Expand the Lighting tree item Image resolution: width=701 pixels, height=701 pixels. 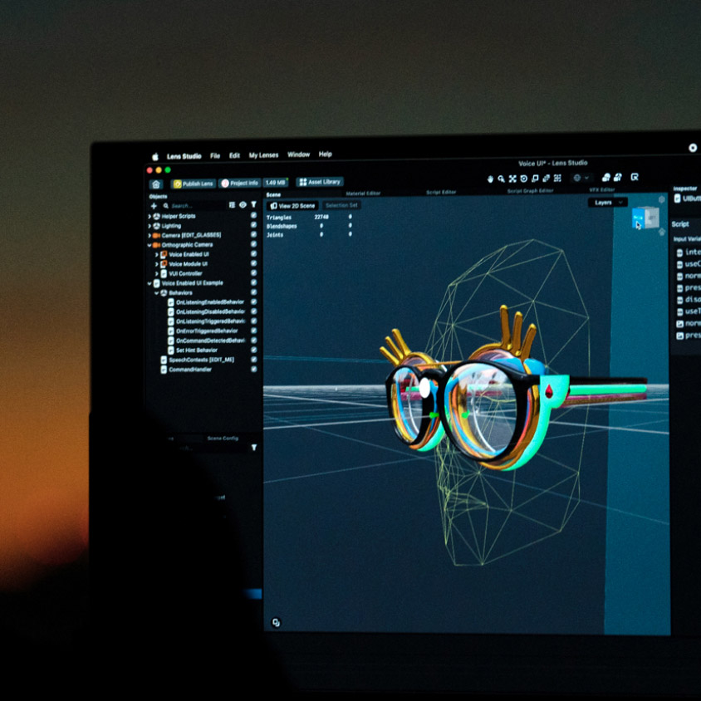(150, 226)
